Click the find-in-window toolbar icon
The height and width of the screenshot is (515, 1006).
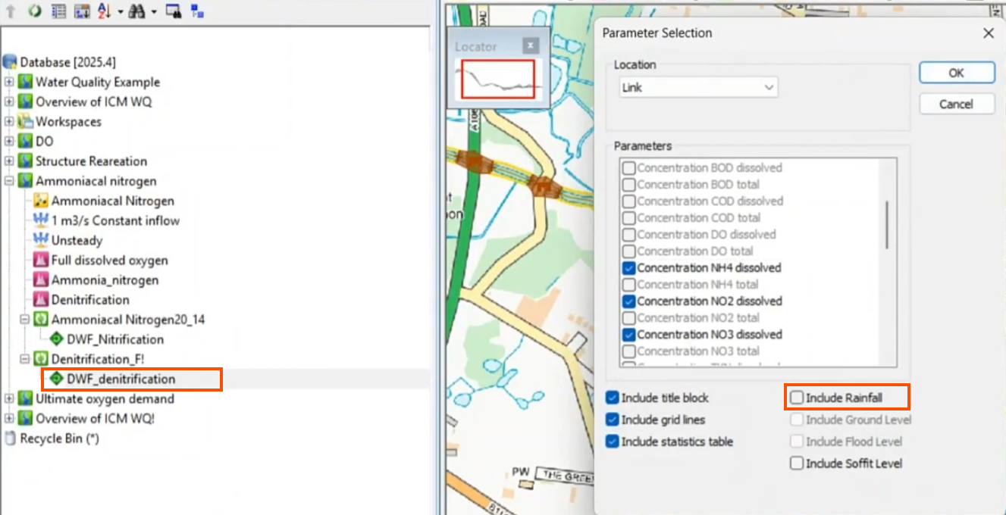pyautogui.click(x=173, y=11)
